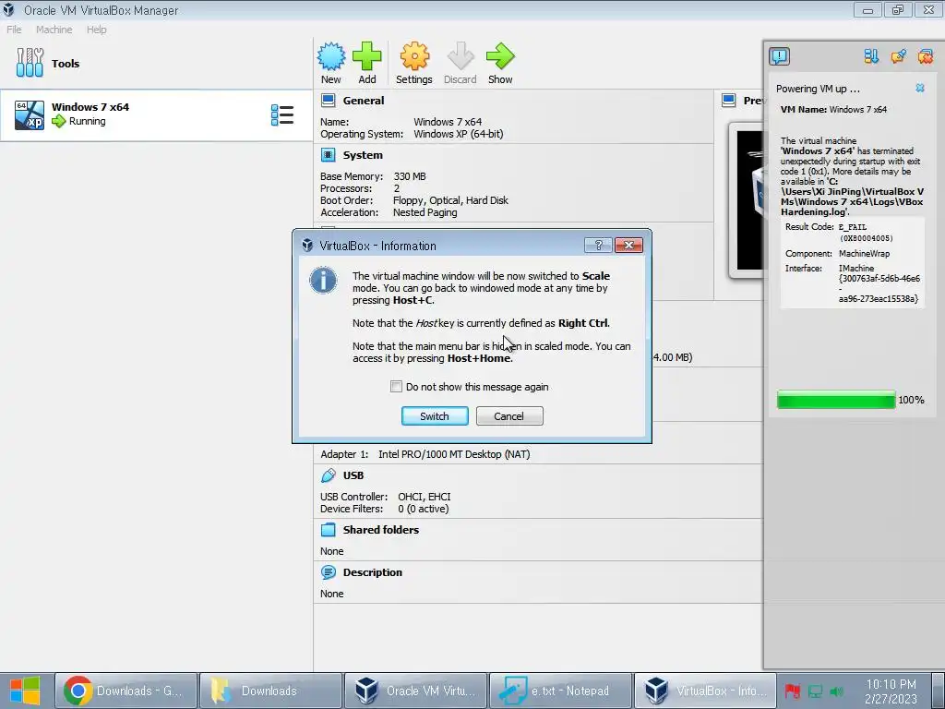Image resolution: width=945 pixels, height=709 pixels.
Task: Switch to Chrome Downloads taskbar item
Action: click(x=126, y=691)
